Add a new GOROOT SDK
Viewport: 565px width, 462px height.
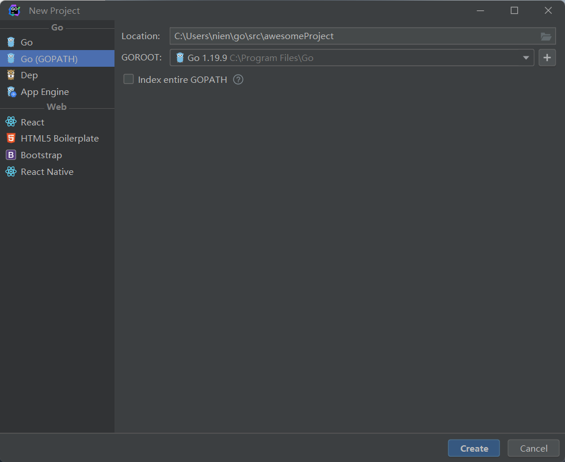pos(547,58)
